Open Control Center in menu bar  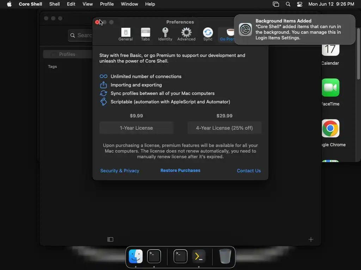[300, 4]
